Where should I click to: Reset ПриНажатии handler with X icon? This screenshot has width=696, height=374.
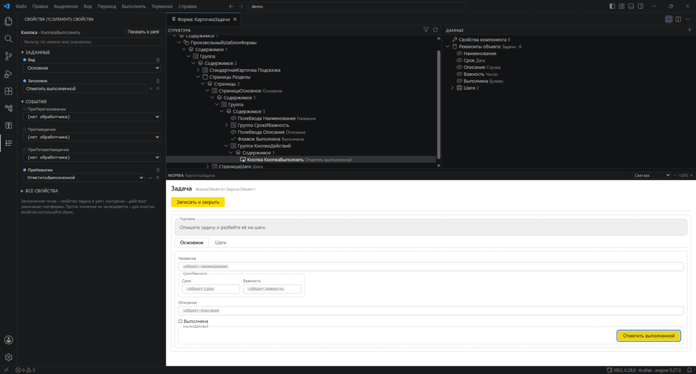tap(158, 177)
